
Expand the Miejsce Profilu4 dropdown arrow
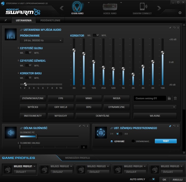[x=145, y=166]
